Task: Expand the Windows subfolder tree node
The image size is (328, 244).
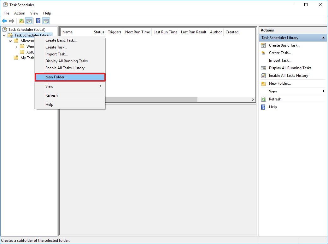Action: coord(16,47)
